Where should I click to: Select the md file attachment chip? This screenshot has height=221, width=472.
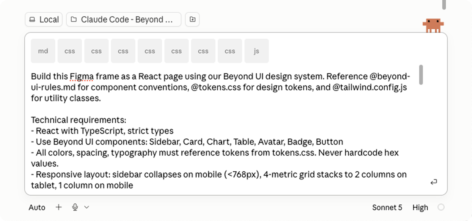[43, 51]
